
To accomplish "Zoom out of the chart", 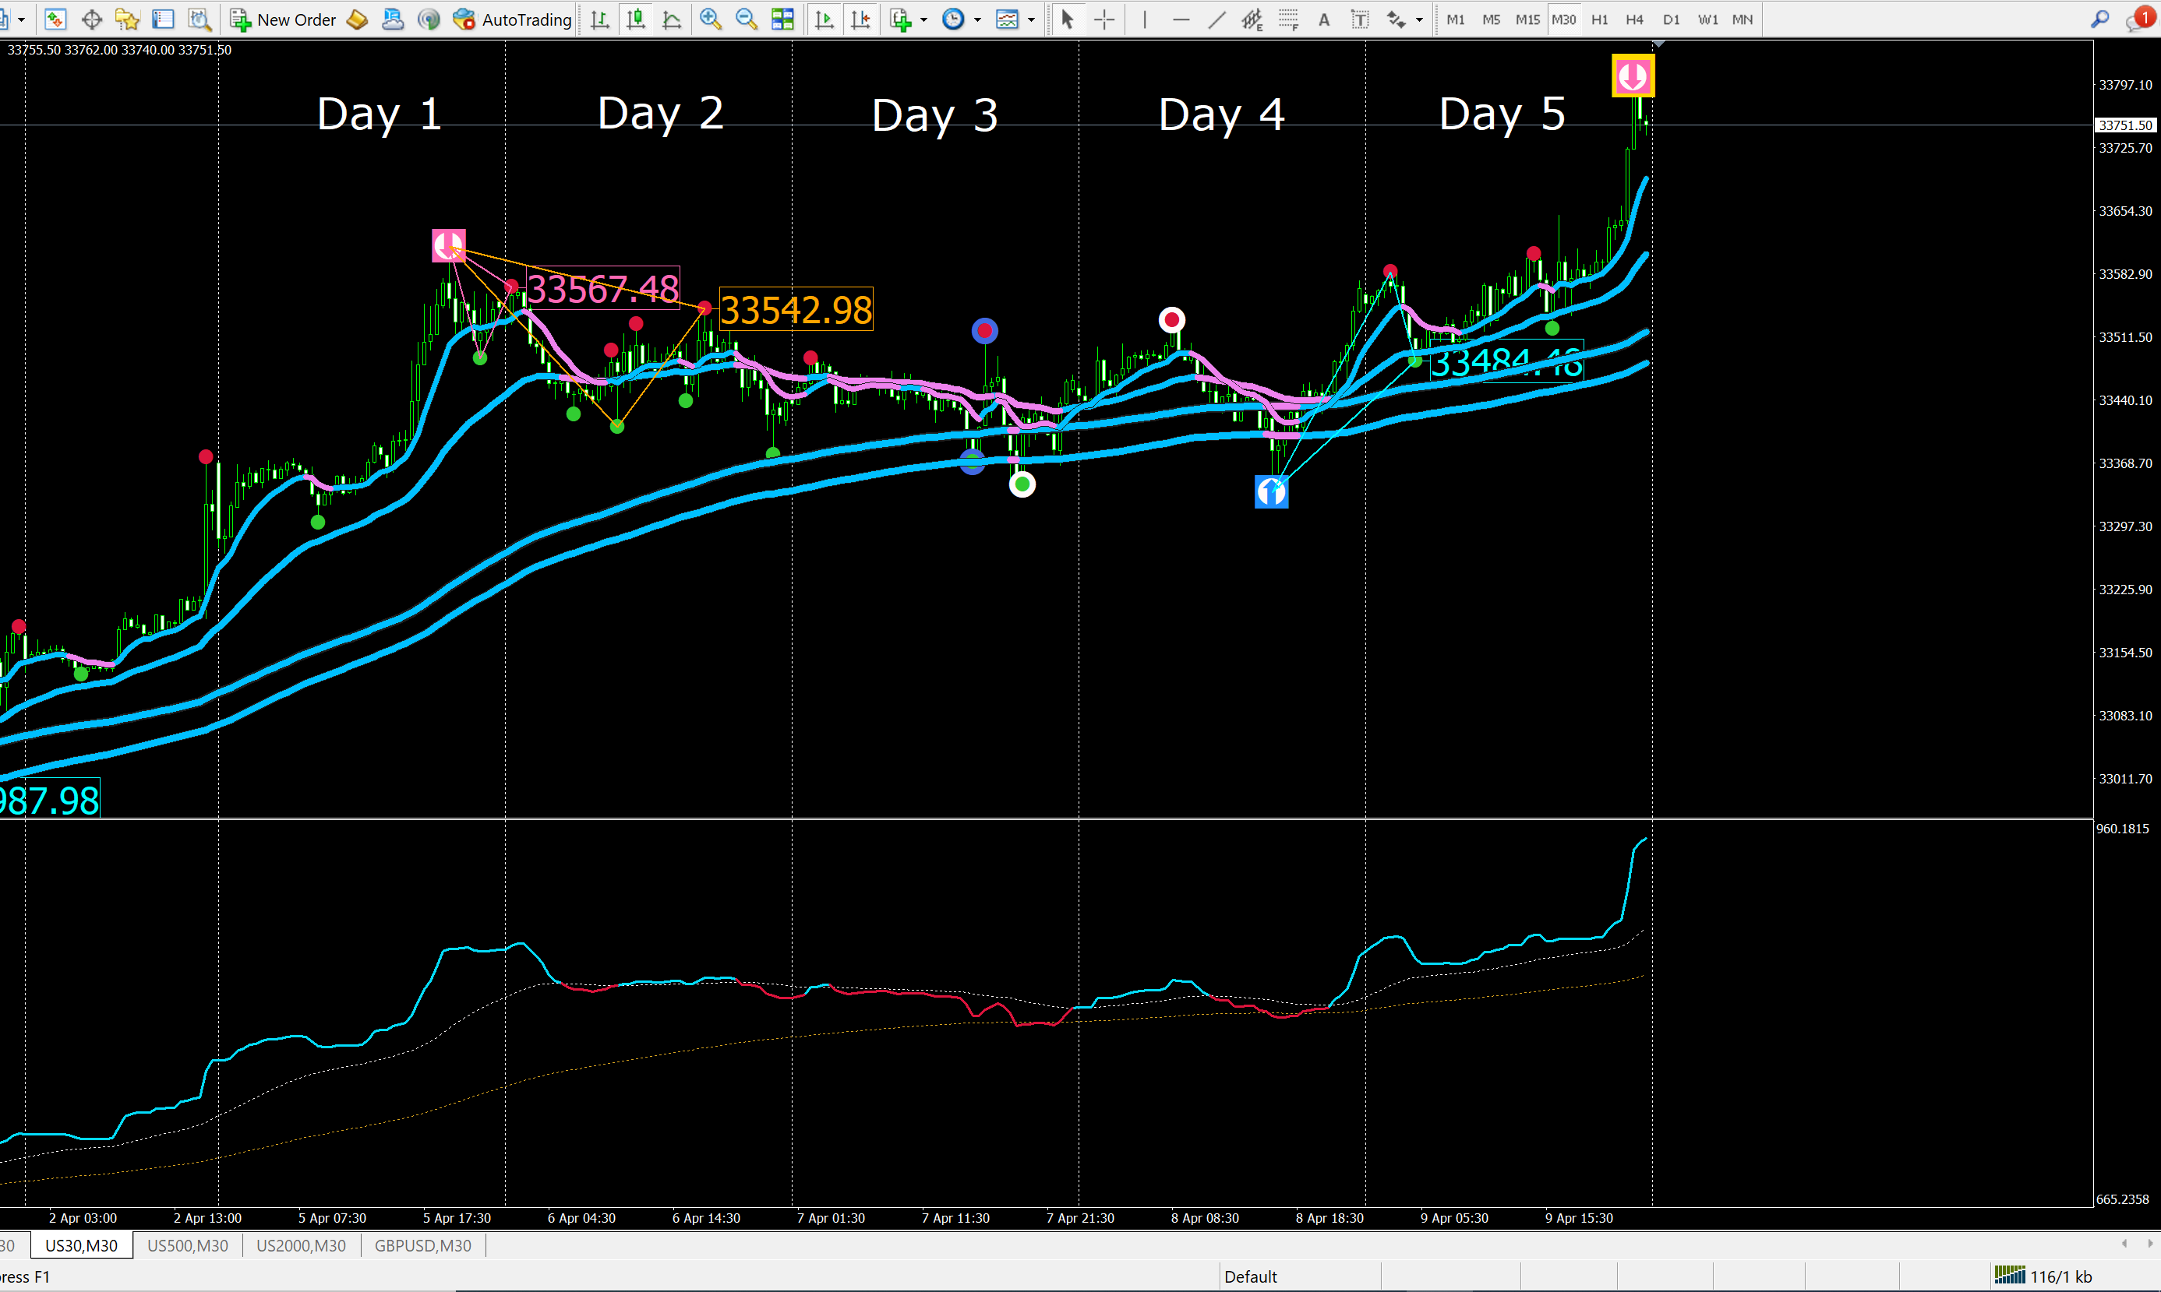I will click(747, 19).
